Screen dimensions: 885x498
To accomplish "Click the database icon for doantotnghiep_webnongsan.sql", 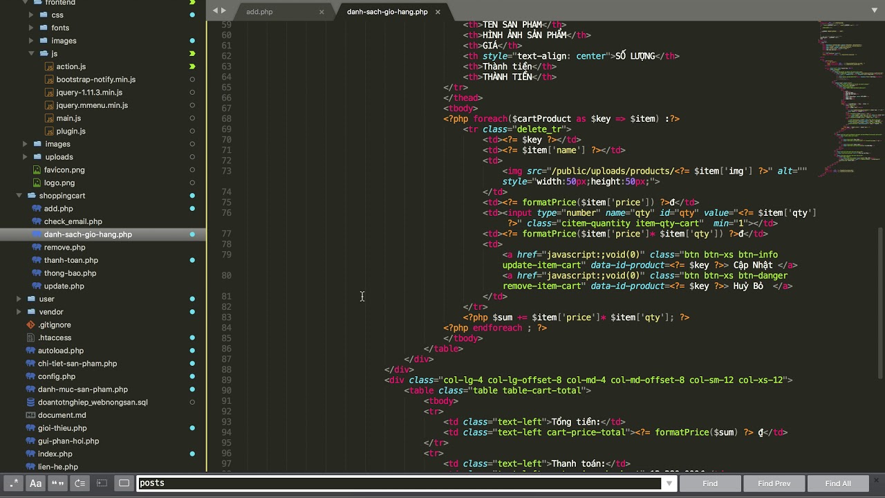I will coord(30,403).
